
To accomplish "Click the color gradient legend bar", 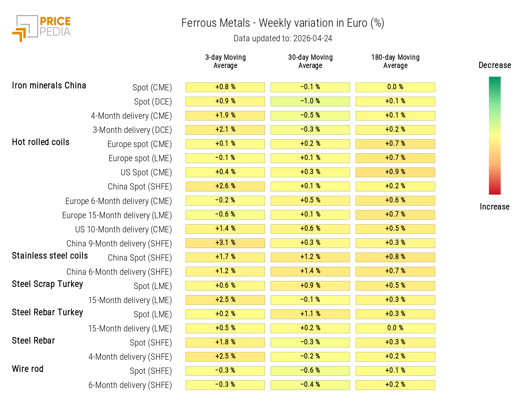I will 495,136.
